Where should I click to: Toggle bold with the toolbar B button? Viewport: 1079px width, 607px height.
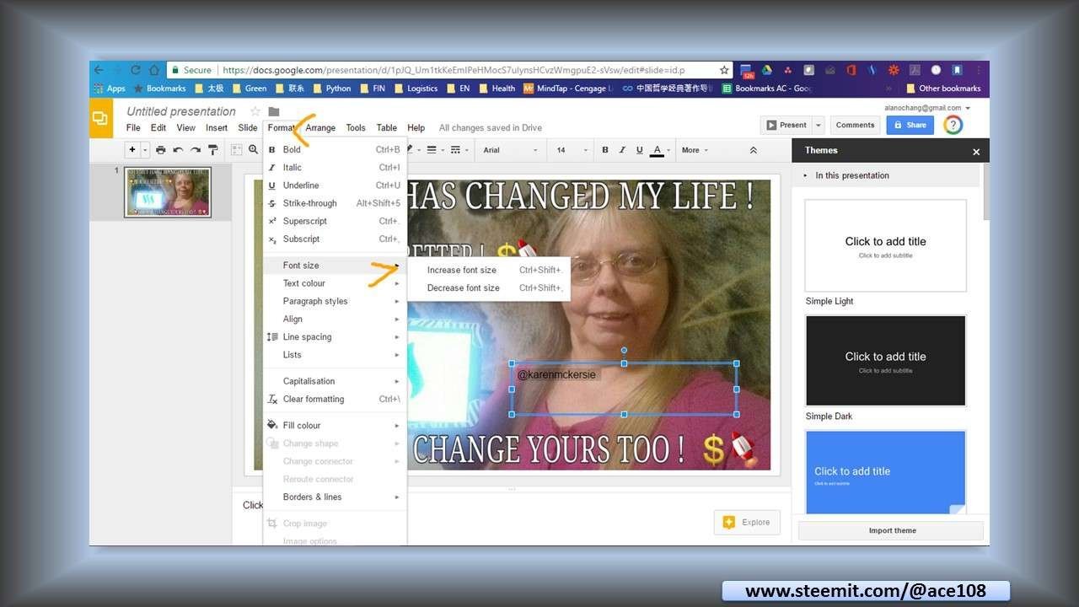pos(605,150)
